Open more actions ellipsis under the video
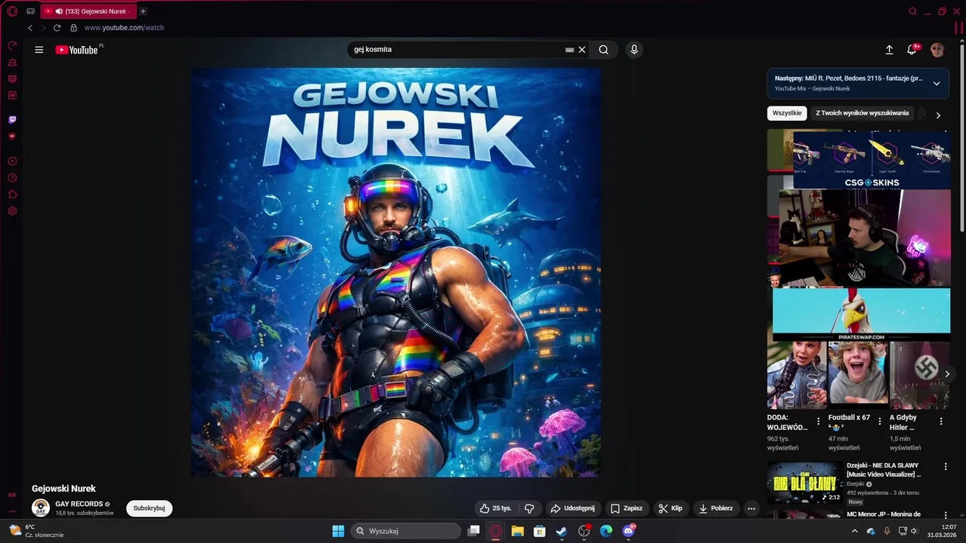The image size is (966, 543). click(751, 508)
